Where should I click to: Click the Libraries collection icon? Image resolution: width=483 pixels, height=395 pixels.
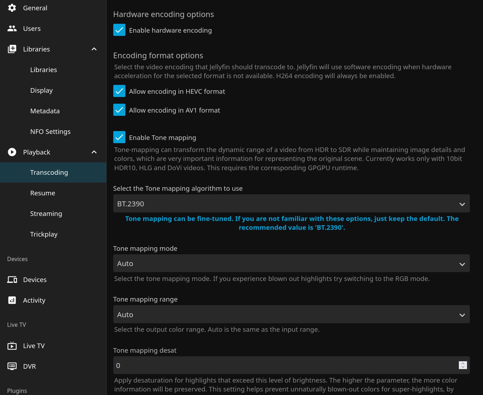(x=12, y=49)
